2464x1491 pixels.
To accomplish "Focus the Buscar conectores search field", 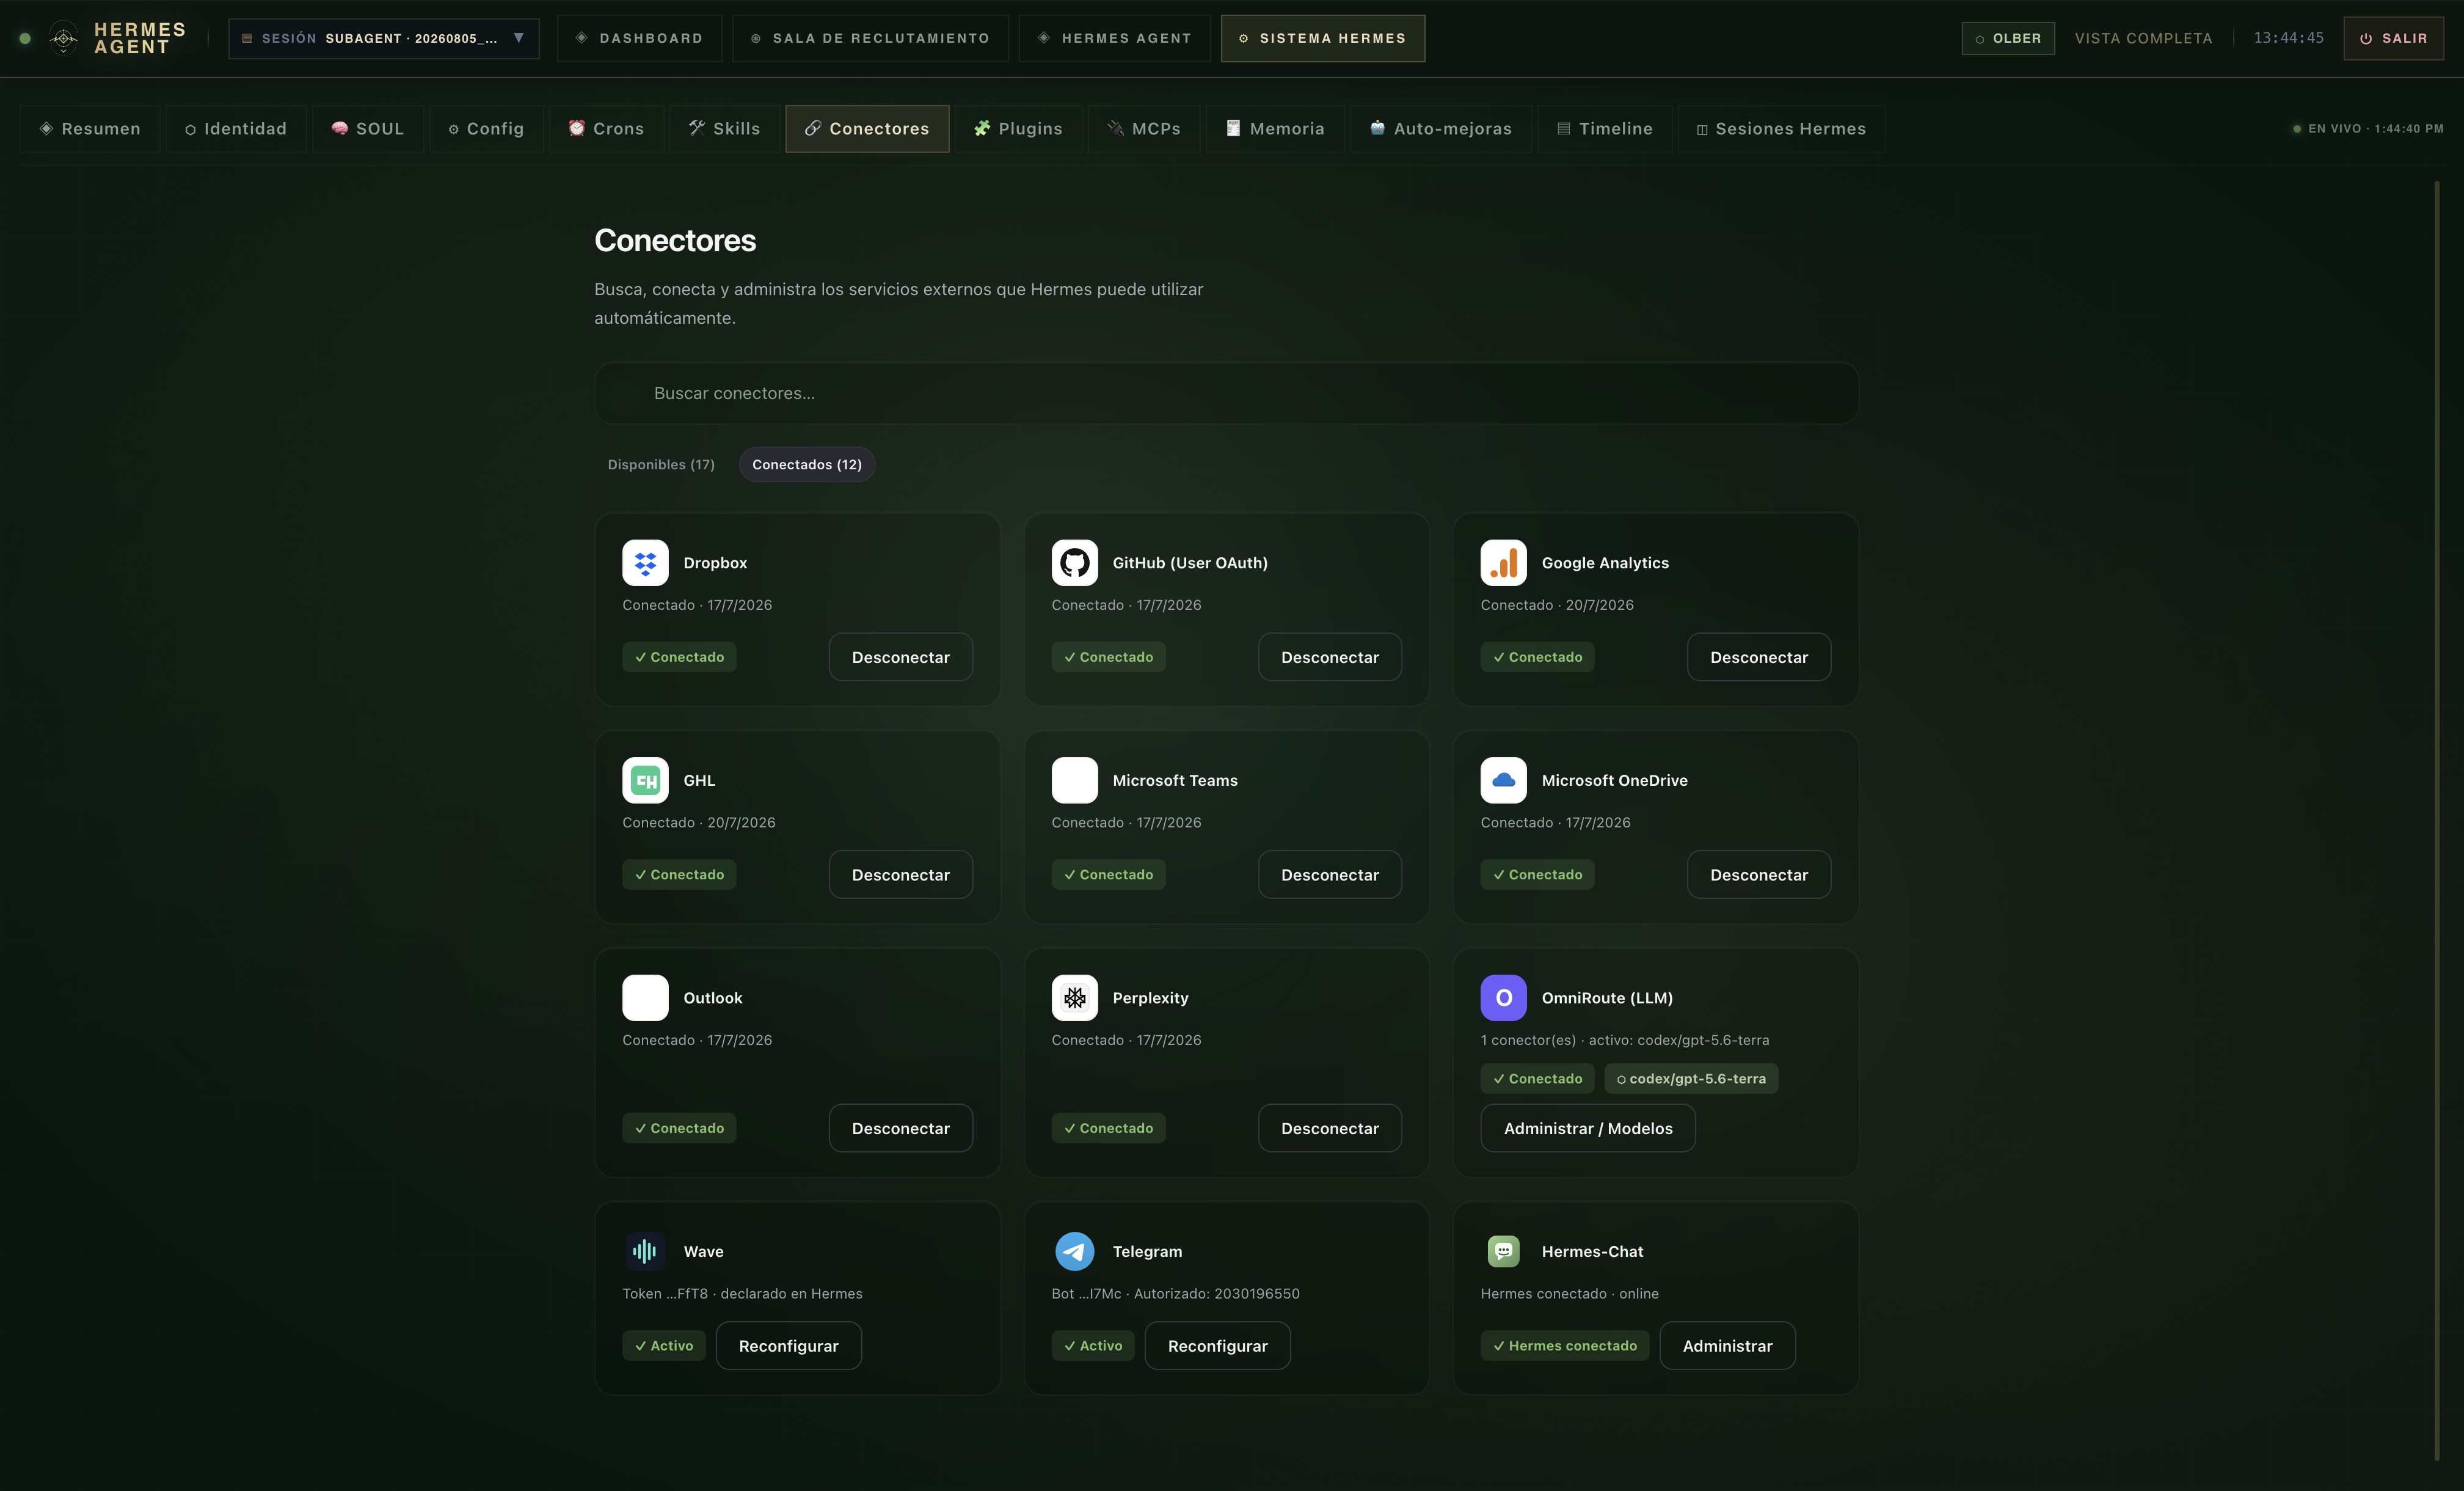I will (x=1226, y=394).
